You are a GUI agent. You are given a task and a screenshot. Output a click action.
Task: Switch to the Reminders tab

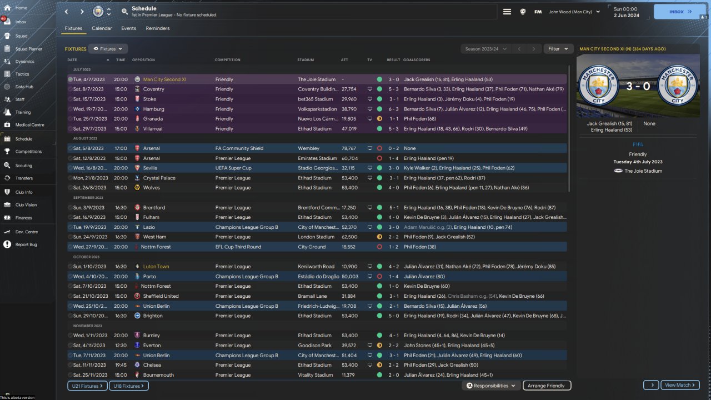pyautogui.click(x=158, y=28)
